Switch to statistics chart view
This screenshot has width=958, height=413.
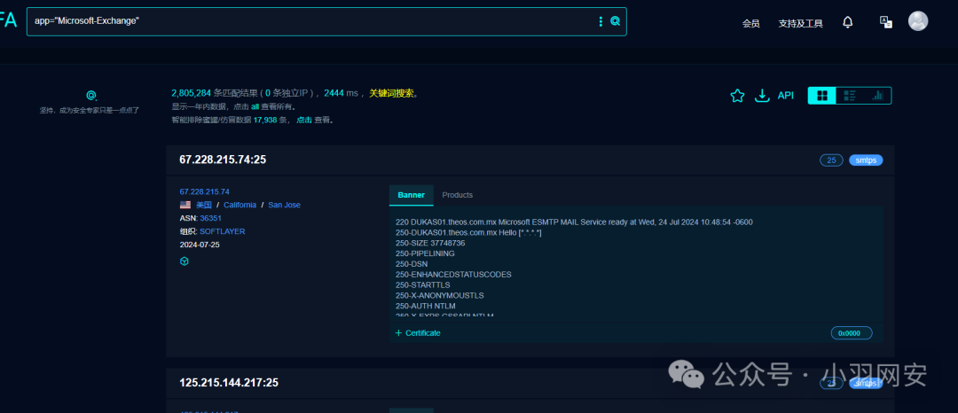(x=877, y=96)
